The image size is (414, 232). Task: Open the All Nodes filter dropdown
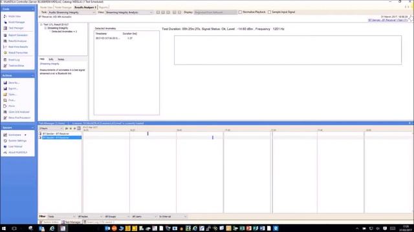(x=90, y=217)
